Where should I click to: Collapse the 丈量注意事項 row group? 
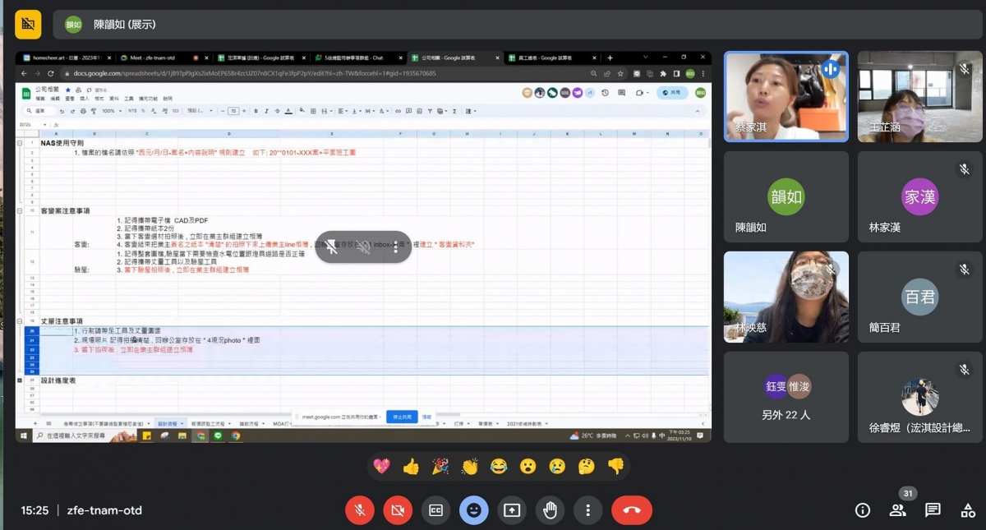20,320
